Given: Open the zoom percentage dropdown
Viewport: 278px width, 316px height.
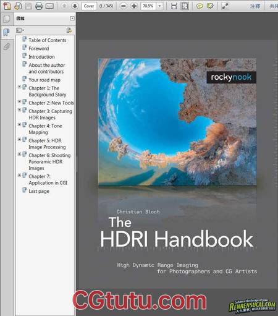Looking at the screenshot, I should pos(159,6).
